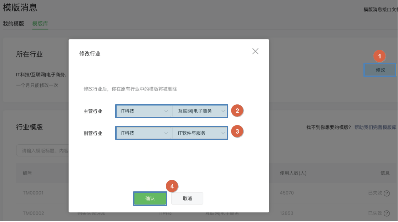Open the 帮助我们完善模版库 link
This screenshot has width=398, height=222.
pos(375,127)
